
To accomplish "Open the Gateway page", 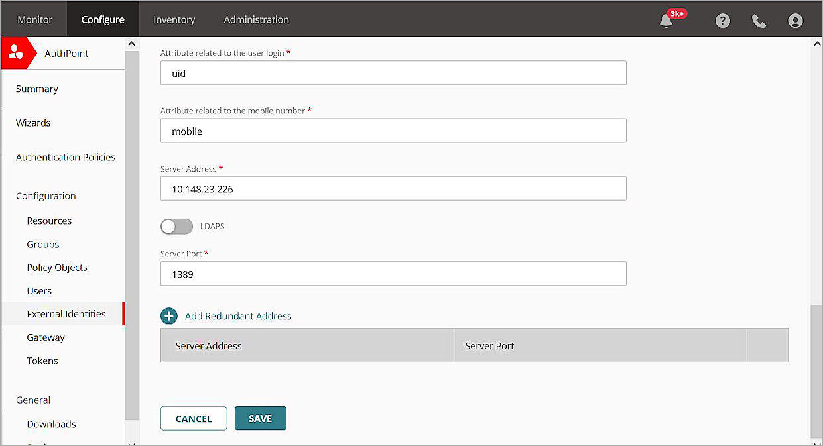I will [x=45, y=337].
